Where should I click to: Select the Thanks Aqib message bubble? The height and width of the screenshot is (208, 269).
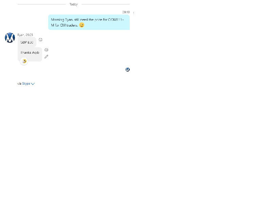pyautogui.click(x=30, y=53)
